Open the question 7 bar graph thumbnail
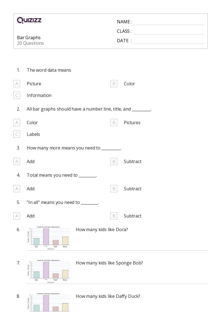 point(49,270)
